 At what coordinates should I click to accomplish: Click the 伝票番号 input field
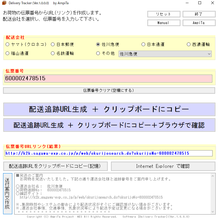108,79
